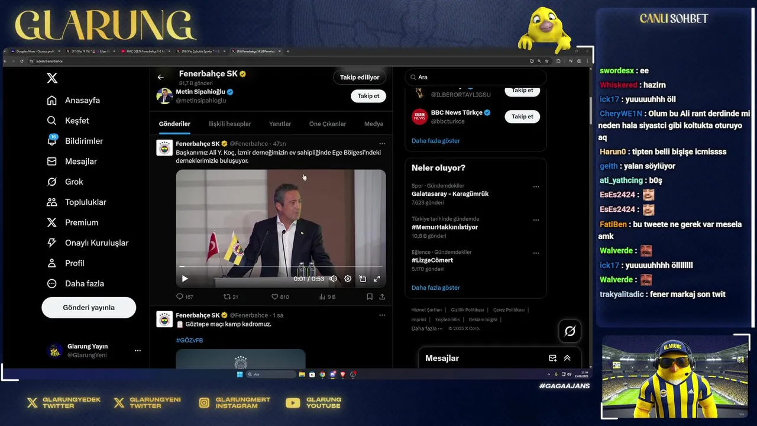Open the Galatasaray - Karagümrük trend

450,194
